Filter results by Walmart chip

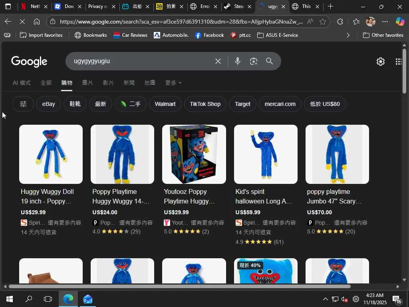[165, 104]
